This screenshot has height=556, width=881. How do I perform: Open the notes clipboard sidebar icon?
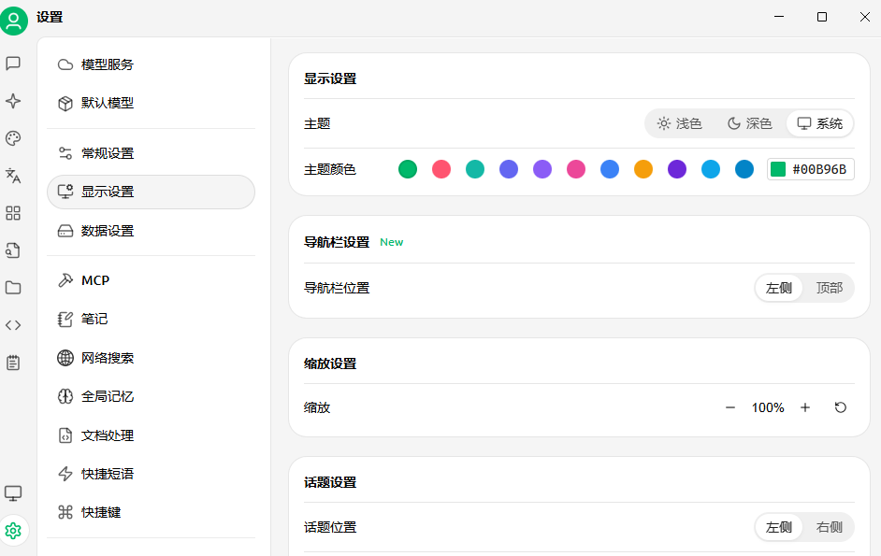click(x=13, y=363)
